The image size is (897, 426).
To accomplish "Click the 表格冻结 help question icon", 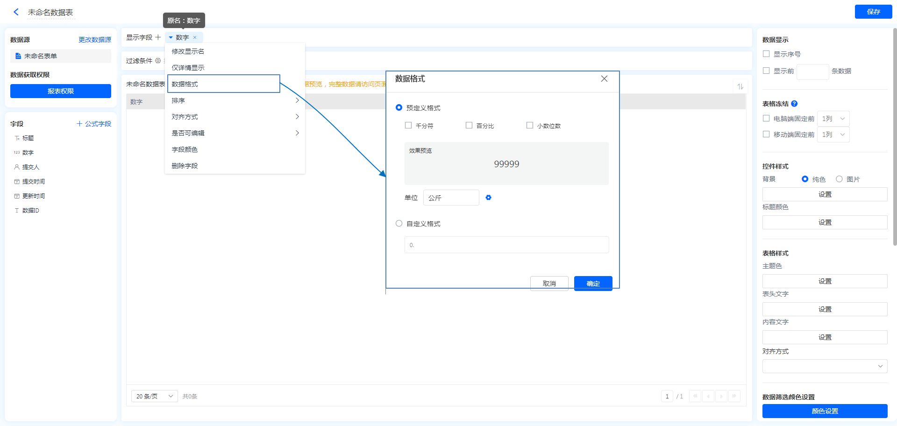I will 794,104.
